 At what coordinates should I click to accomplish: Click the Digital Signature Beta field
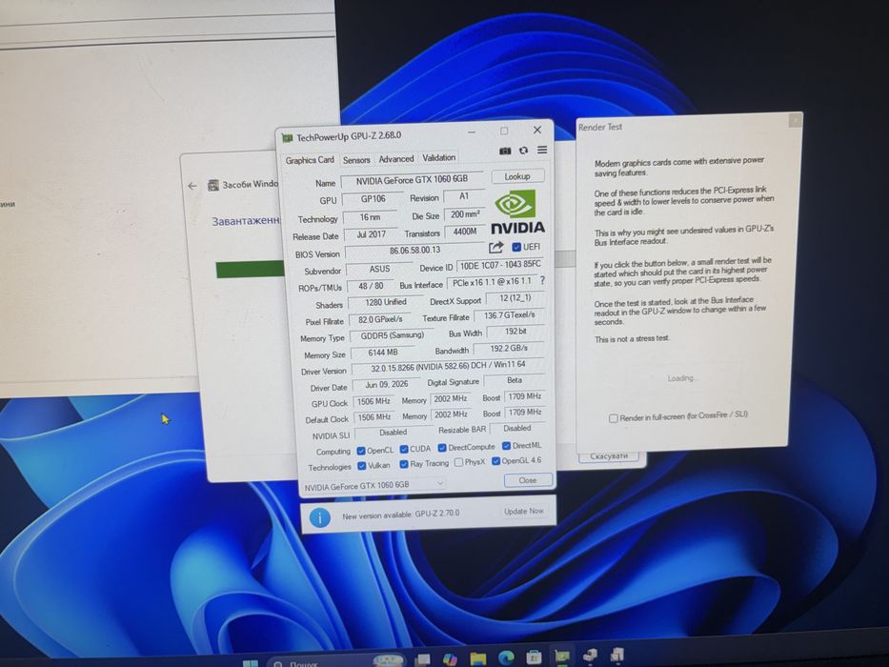click(515, 380)
